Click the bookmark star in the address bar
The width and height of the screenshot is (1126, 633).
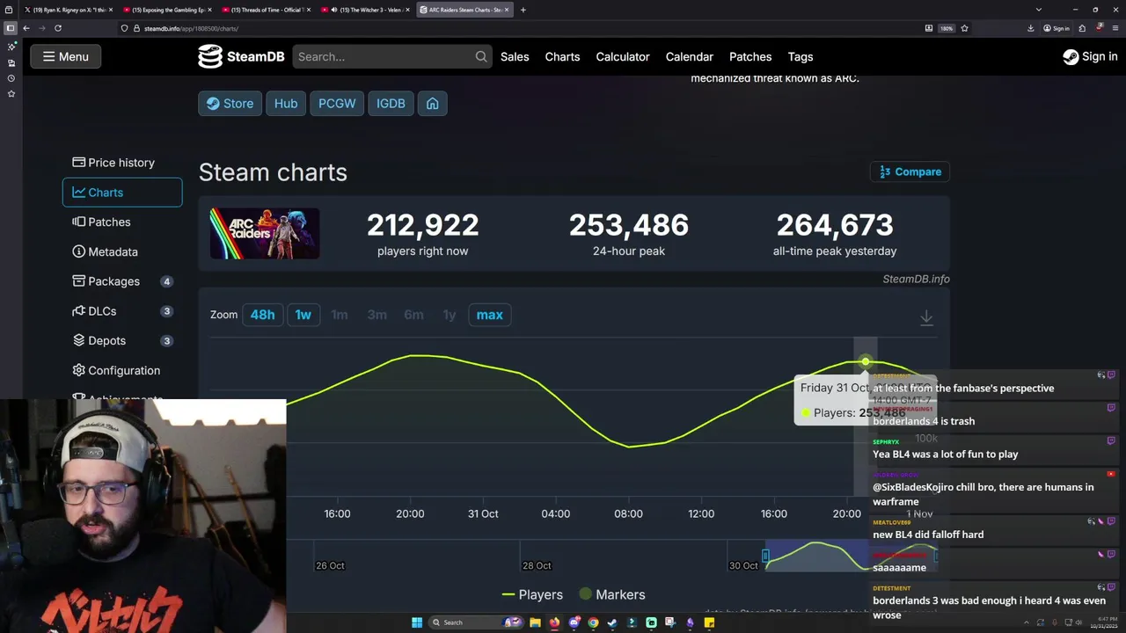point(964,28)
